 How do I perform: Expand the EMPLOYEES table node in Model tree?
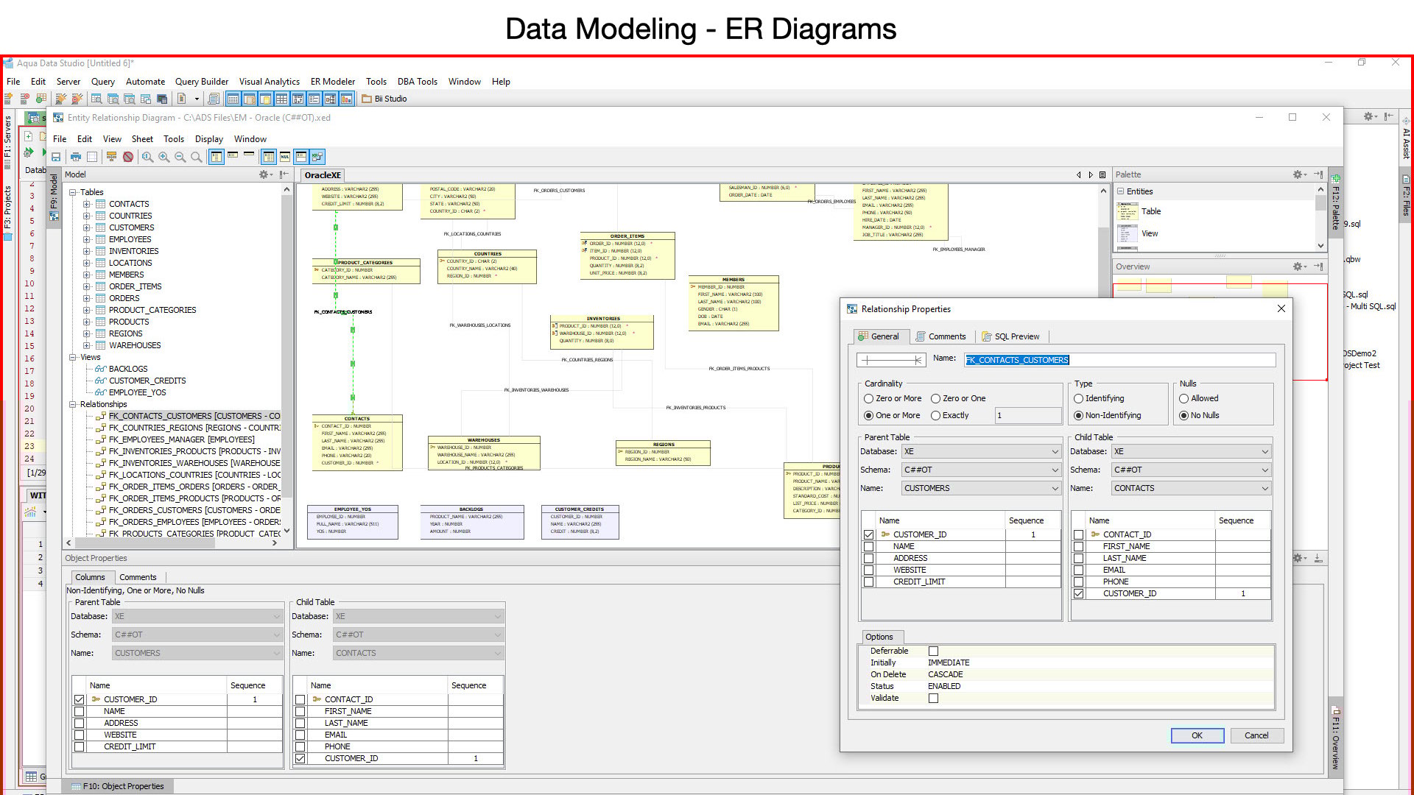click(x=86, y=239)
